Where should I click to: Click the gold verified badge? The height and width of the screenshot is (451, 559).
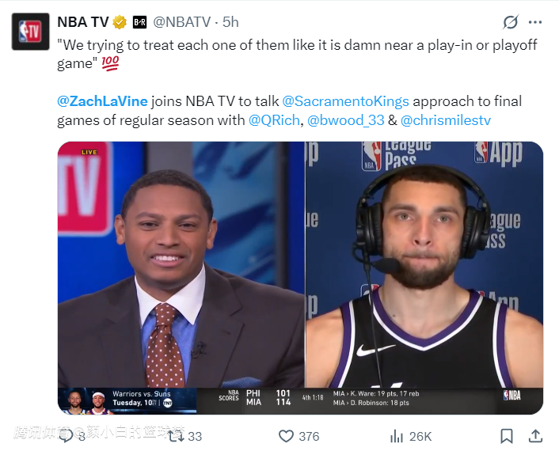(x=120, y=22)
